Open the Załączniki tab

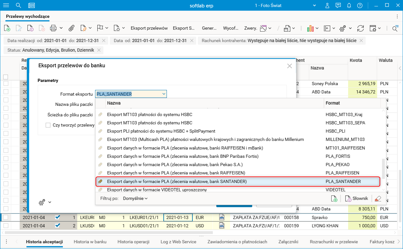click(x=288, y=242)
